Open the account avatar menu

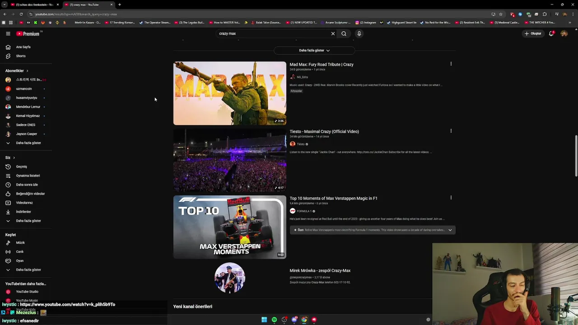564,33
